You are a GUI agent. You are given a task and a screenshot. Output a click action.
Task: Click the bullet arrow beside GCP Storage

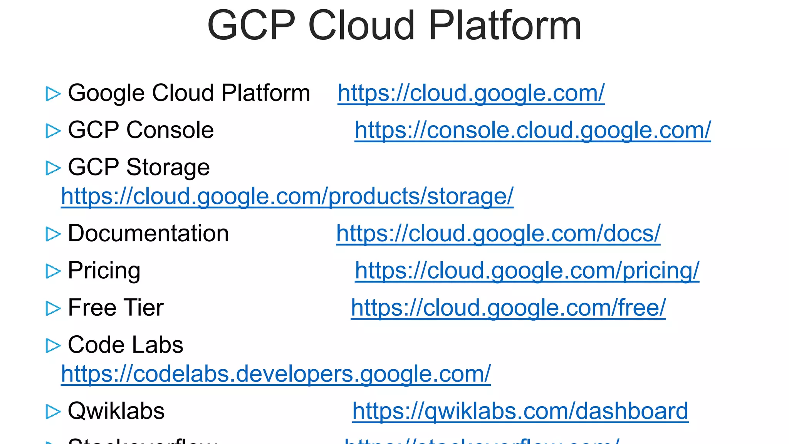tap(53, 168)
